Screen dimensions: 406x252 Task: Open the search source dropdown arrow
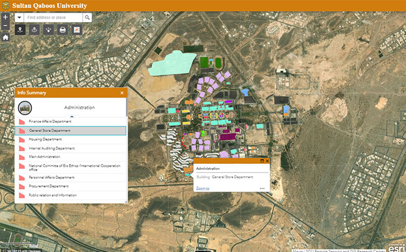tap(19, 17)
